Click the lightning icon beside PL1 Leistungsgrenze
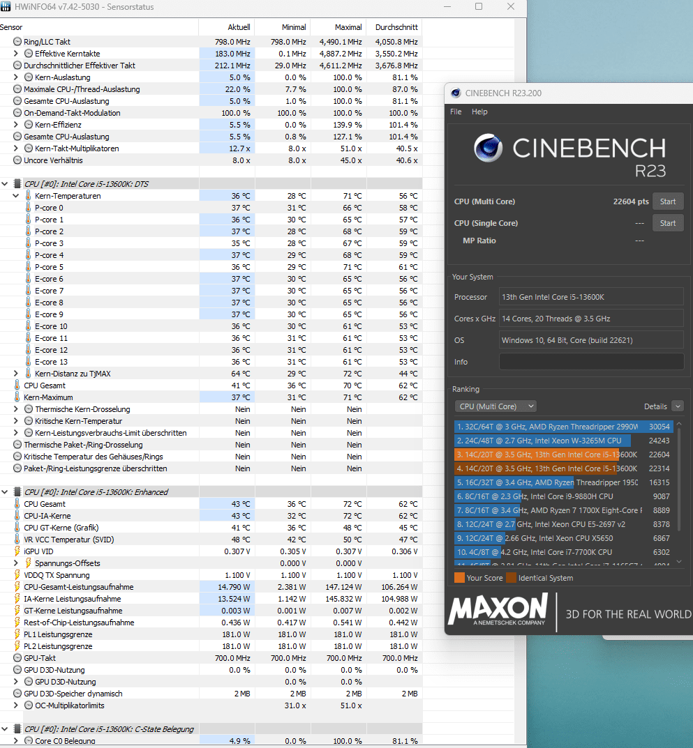 pyautogui.click(x=17, y=634)
